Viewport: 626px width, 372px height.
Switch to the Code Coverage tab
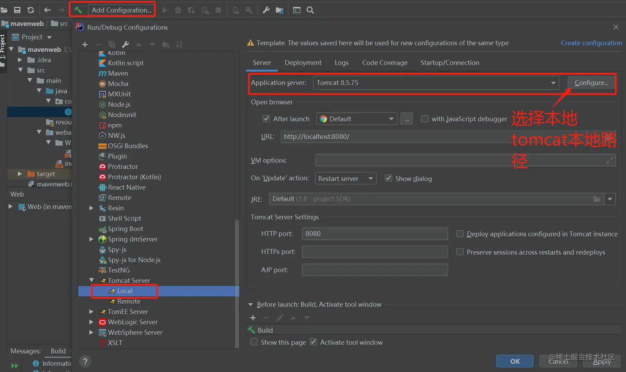click(x=385, y=63)
